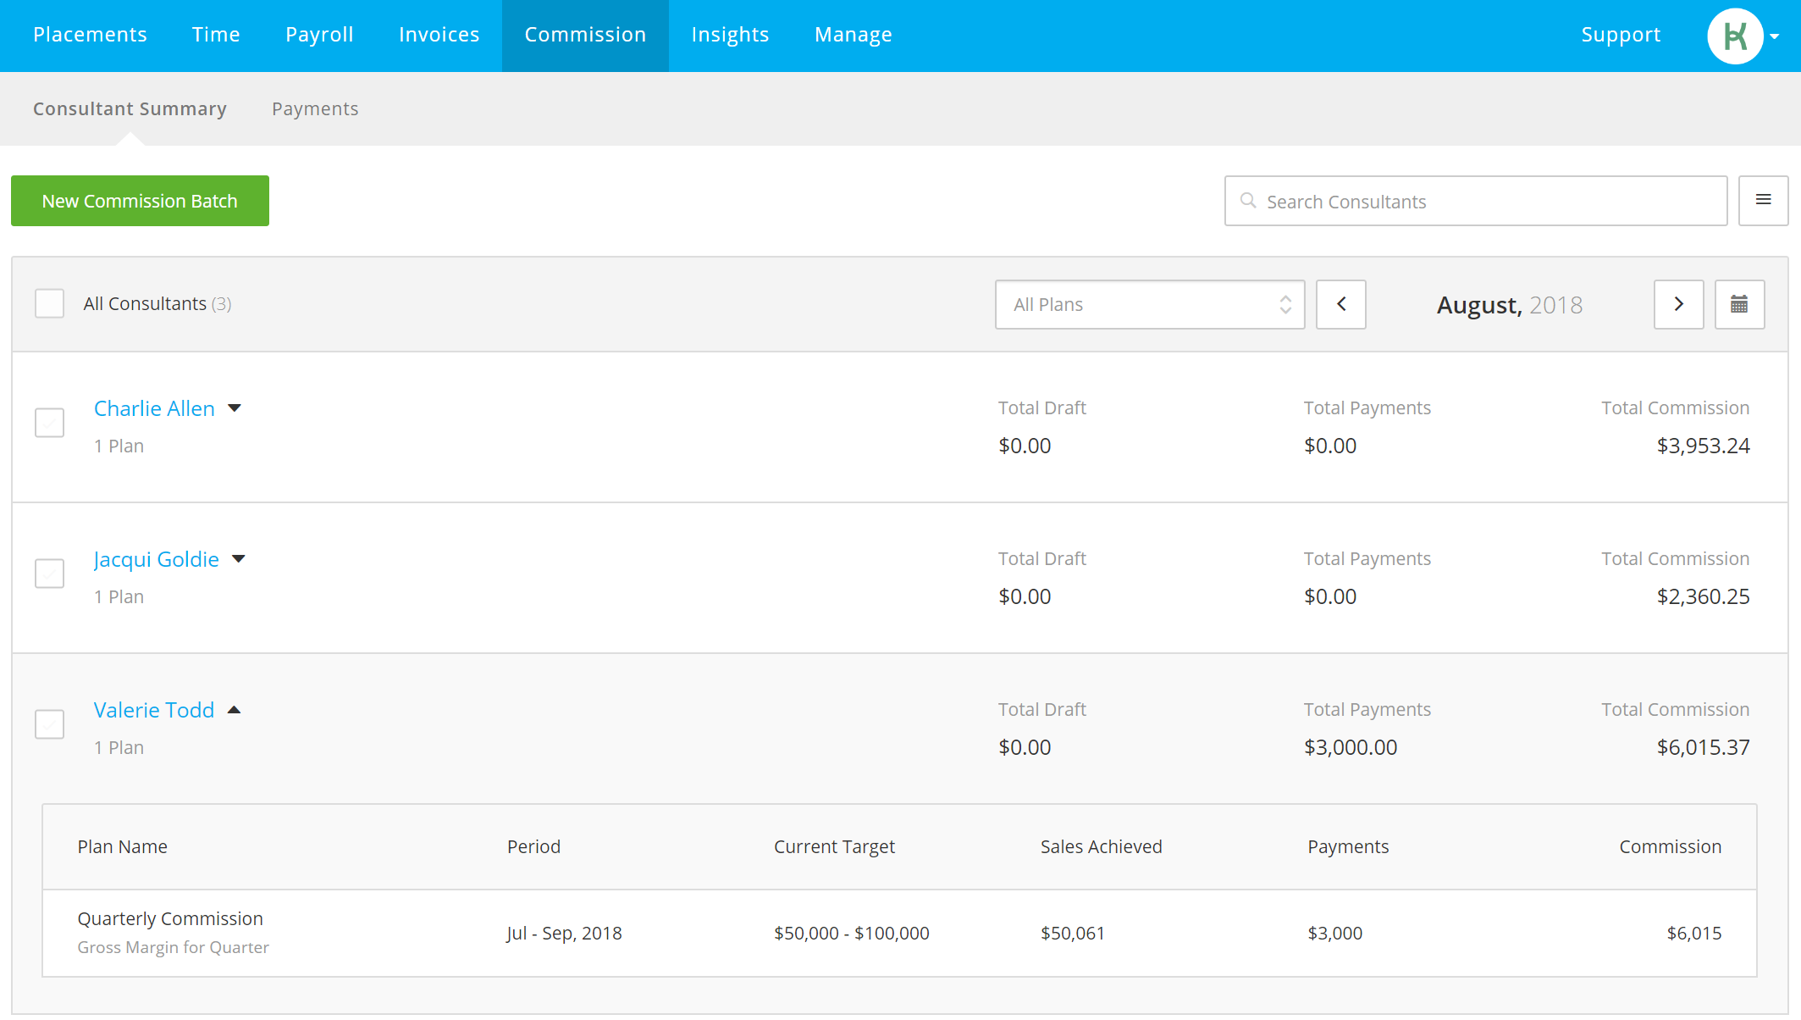The image size is (1801, 1020).
Task: Open the Placements menu
Action: pos(90,35)
